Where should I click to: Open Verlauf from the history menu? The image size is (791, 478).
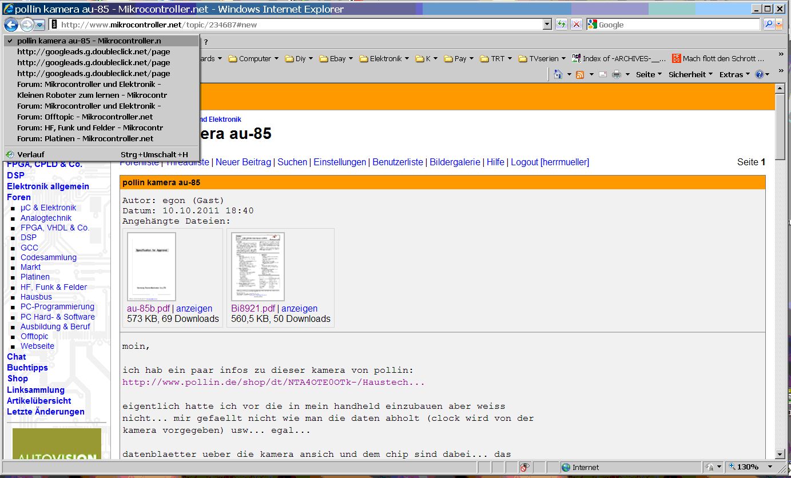point(31,154)
